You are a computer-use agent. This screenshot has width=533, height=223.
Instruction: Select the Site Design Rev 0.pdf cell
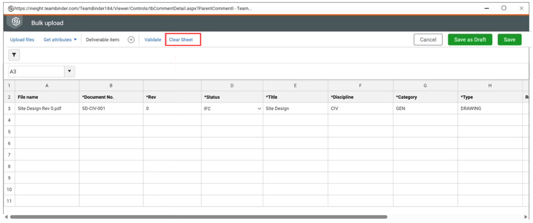(47, 109)
